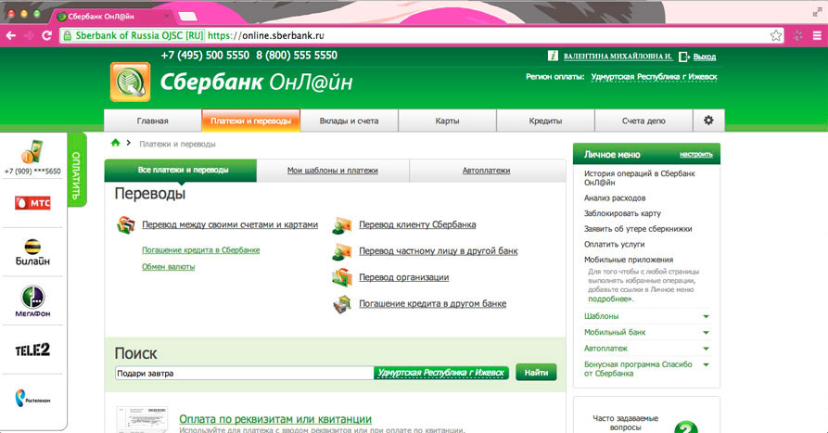828x433 pixels.
Task: Open the Обмен валюты link
Action: (169, 267)
